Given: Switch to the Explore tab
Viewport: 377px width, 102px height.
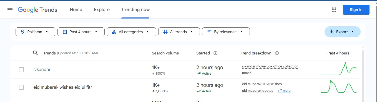Looking at the screenshot, I should [x=102, y=10].
